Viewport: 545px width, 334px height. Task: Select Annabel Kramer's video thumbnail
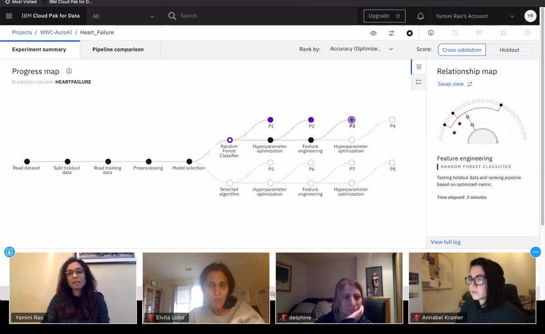[472, 288]
